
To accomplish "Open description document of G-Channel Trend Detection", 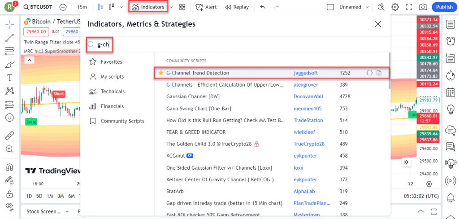I will pyautogui.click(x=379, y=73).
